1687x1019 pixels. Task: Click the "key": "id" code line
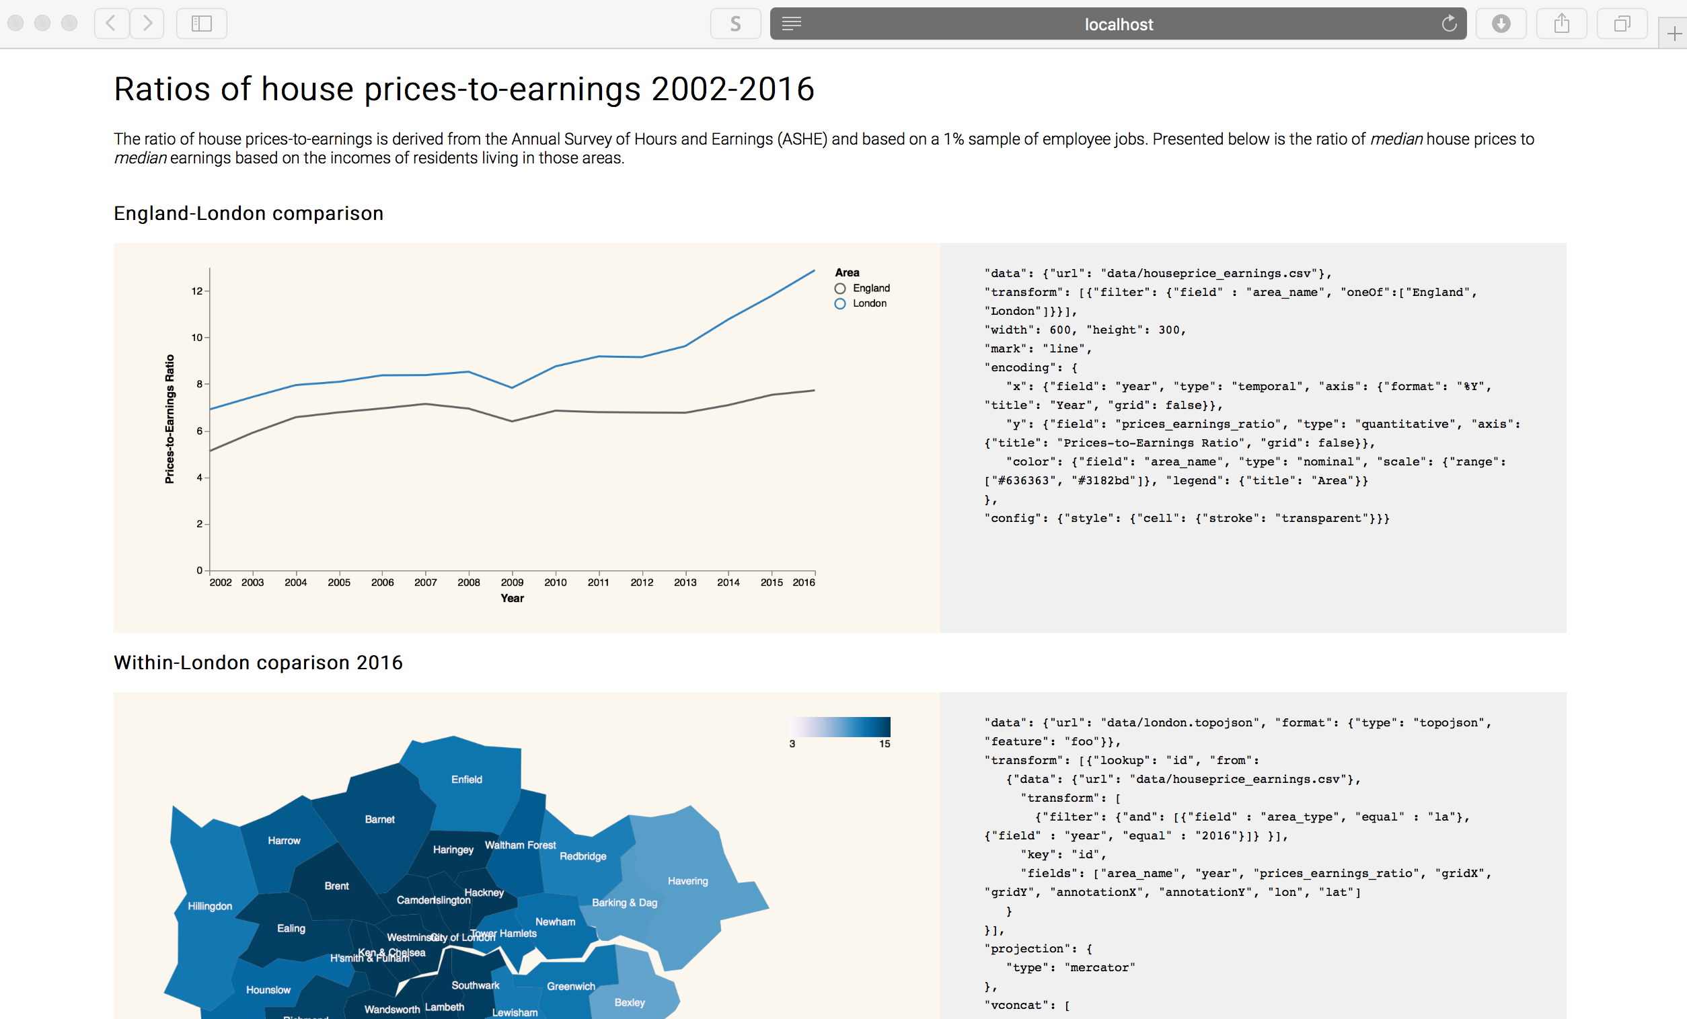[x=1063, y=854]
